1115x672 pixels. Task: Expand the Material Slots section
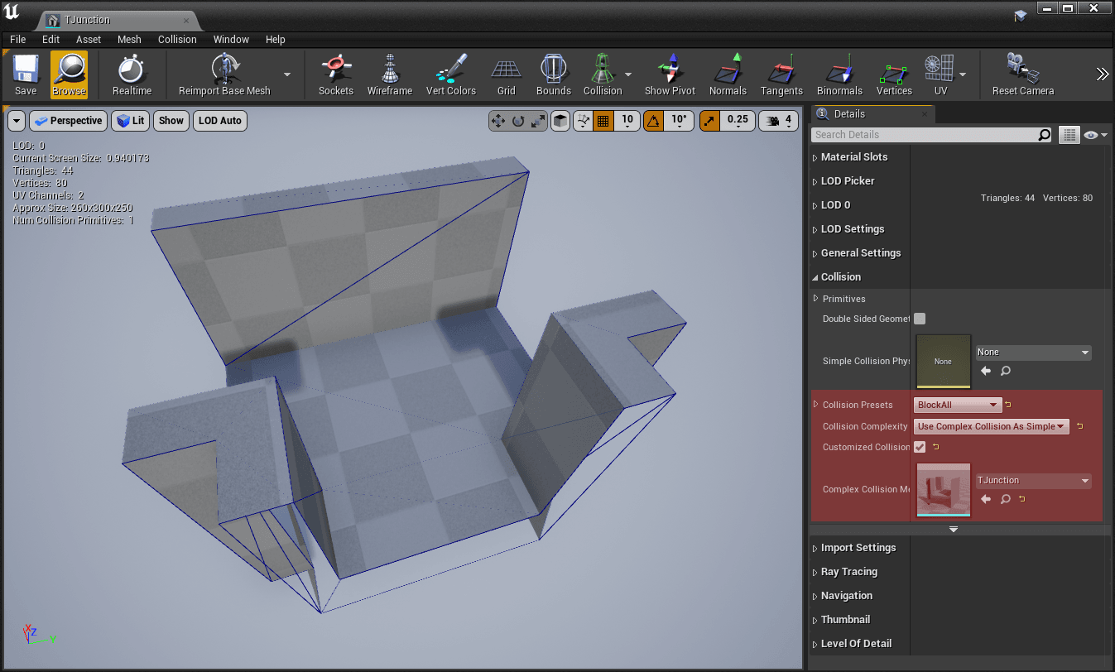pyautogui.click(x=853, y=157)
